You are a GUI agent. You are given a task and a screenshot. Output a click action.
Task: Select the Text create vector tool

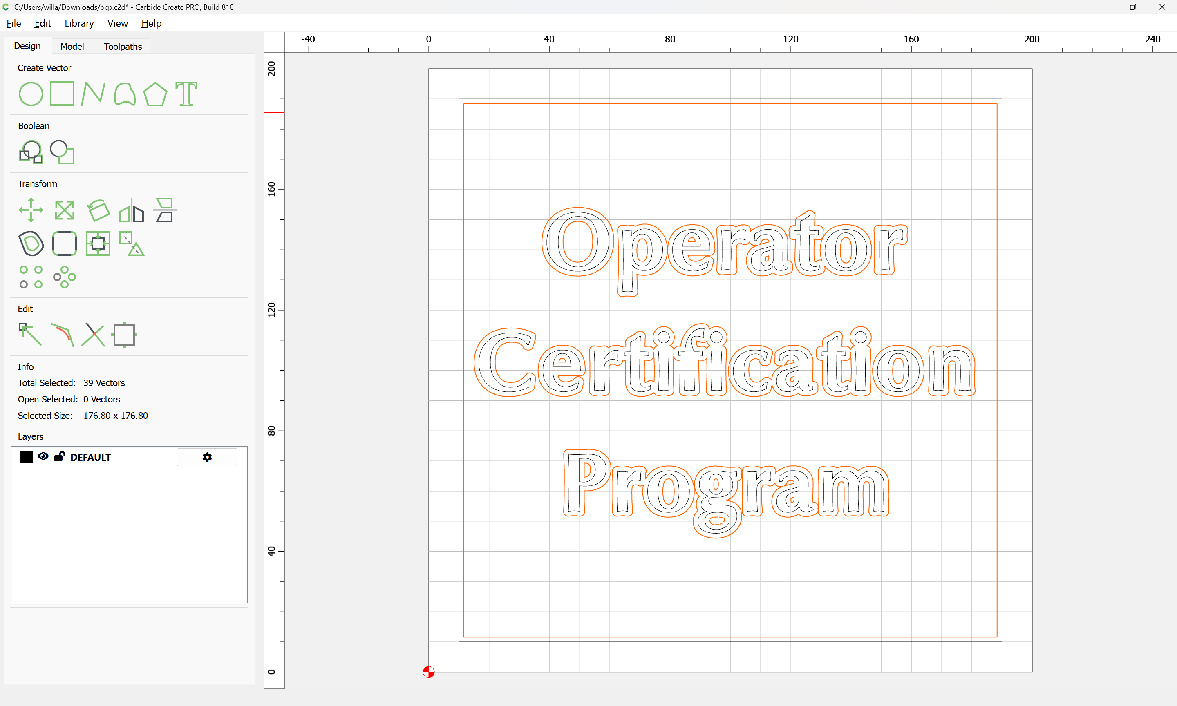coord(186,94)
